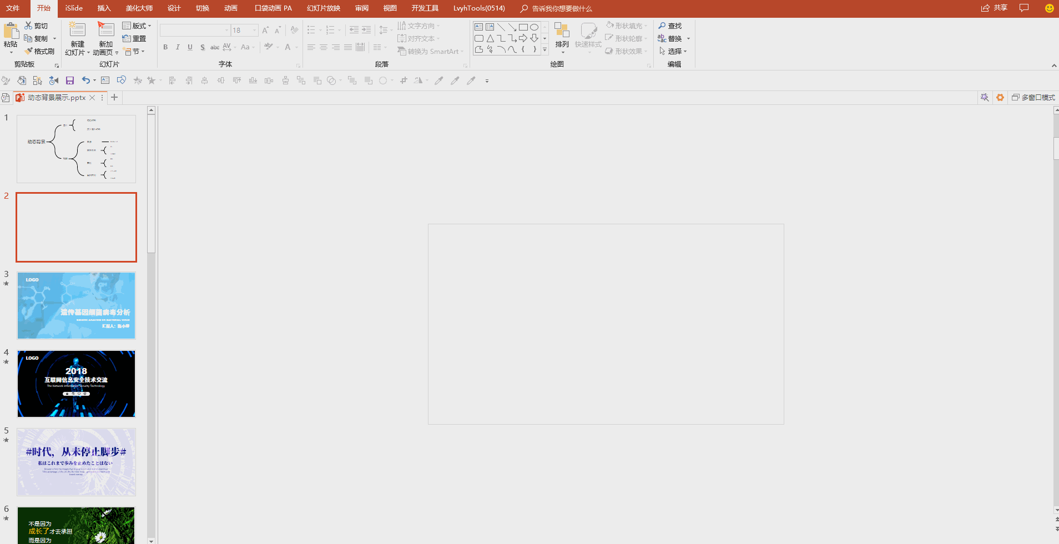Screen dimensions: 1059x544
Task: Toggle justify text alignment
Action: click(348, 47)
